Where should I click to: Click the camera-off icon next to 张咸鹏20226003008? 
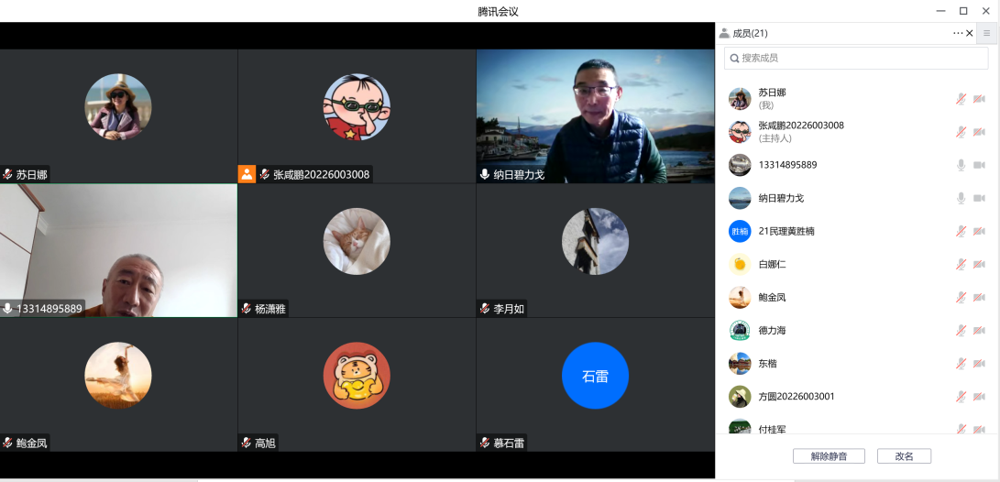click(x=979, y=132)
